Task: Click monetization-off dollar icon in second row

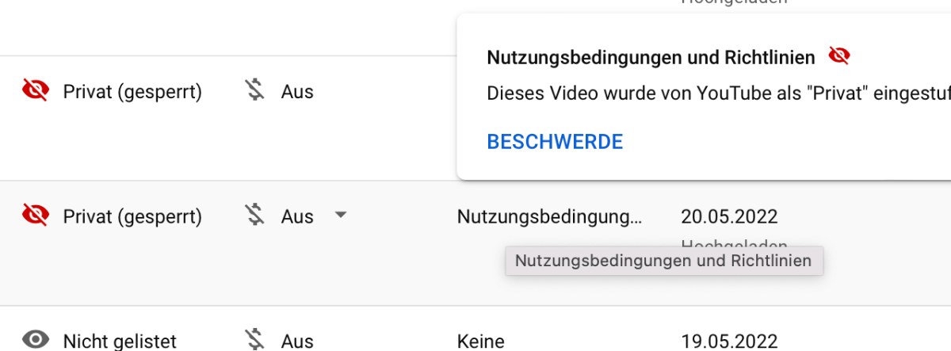Action: tap(254, 216)
